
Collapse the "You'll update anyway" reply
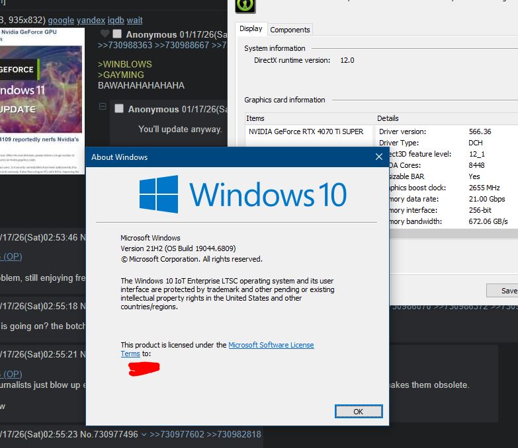pyautogui.click(x=103, y=106)
